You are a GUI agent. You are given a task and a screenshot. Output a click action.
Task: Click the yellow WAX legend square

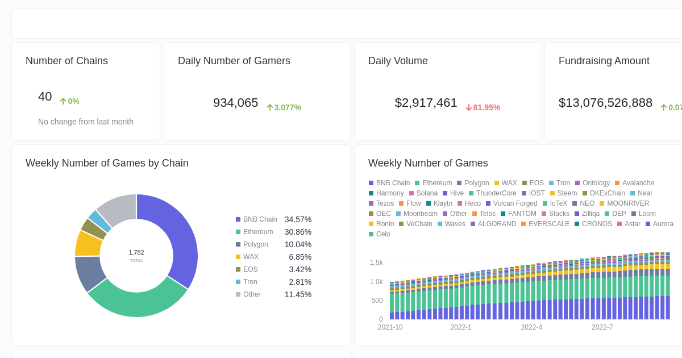[x=496, y=183]
